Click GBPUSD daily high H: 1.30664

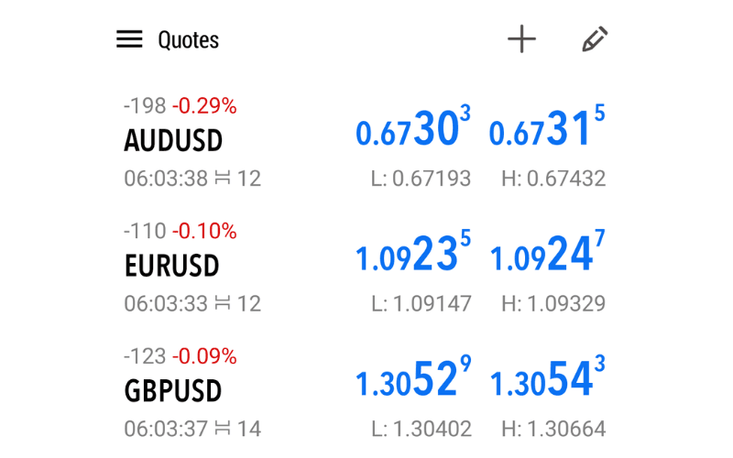coord(553,428)
